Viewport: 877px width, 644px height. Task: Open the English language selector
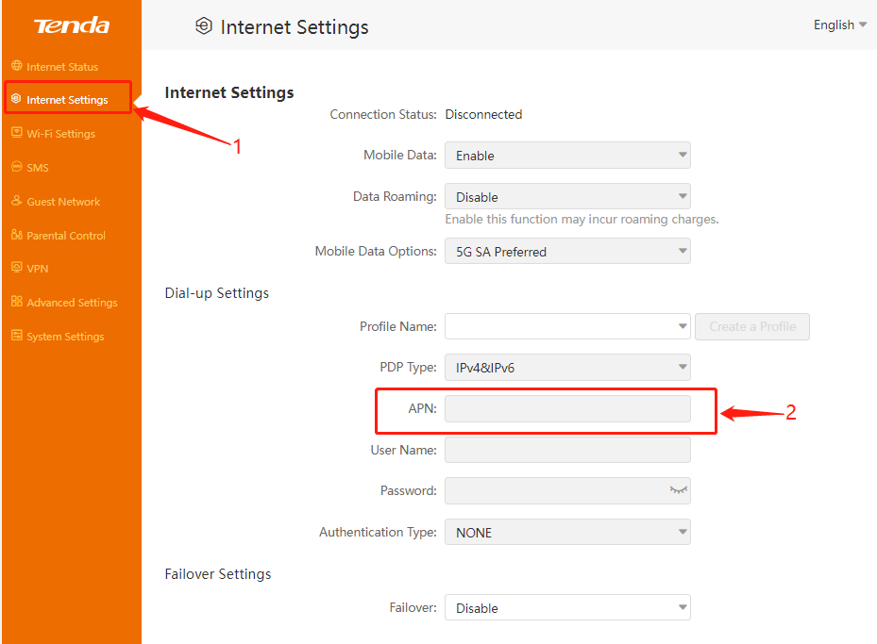[839, 25]
